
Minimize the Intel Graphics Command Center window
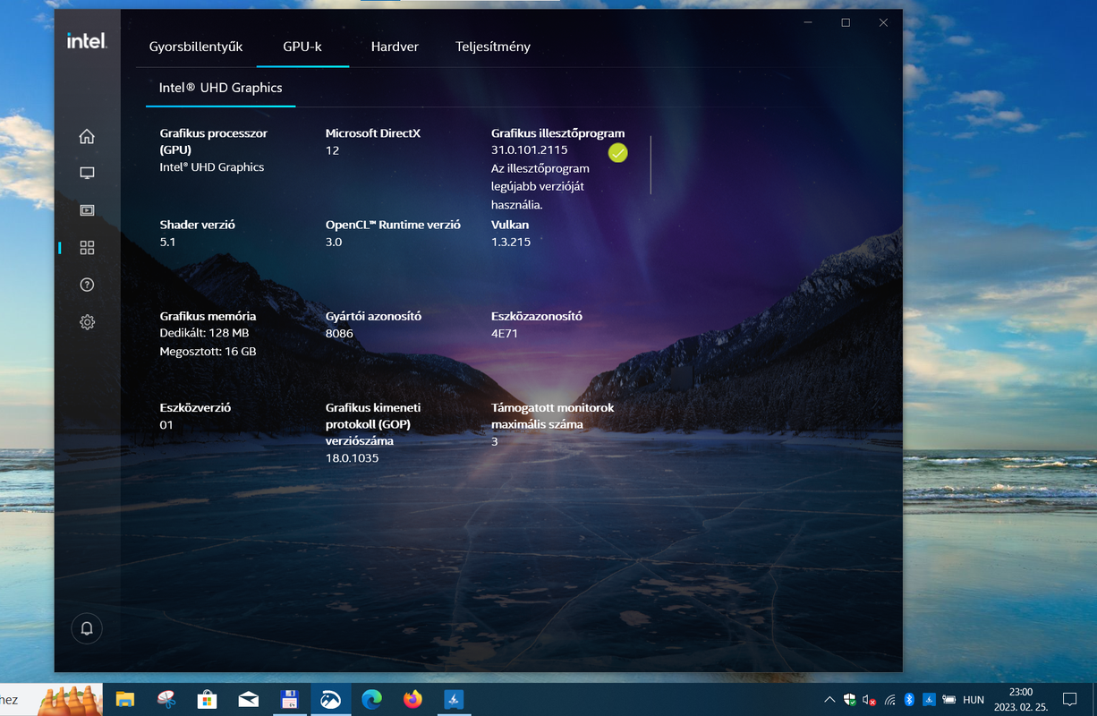pos(808,22)
